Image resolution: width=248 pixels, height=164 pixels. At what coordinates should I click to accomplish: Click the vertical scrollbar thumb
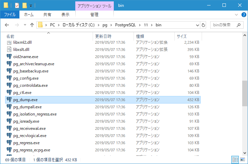point(245,93)
